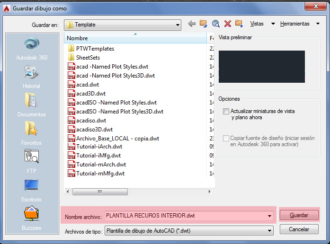The image size is (330, 244).
Task: Click the PTWTemplates folder icon
Action: [x=71, y=49]
